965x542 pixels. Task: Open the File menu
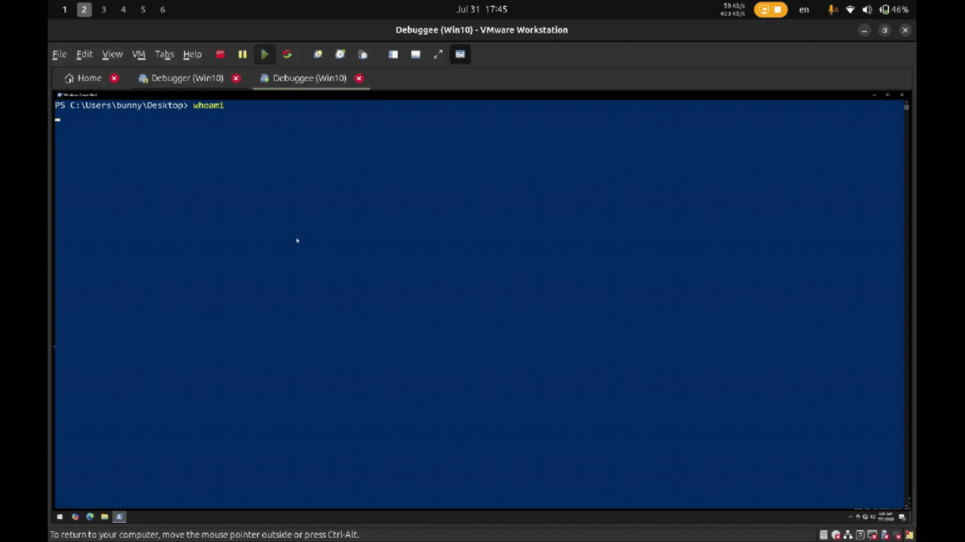[59, 54]
